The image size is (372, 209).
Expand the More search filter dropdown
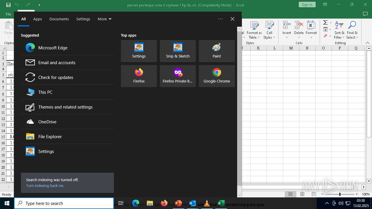pos(104,19)
